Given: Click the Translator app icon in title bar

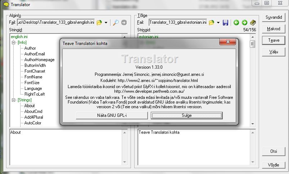Looking at the screenshot, I should (6, 4).
